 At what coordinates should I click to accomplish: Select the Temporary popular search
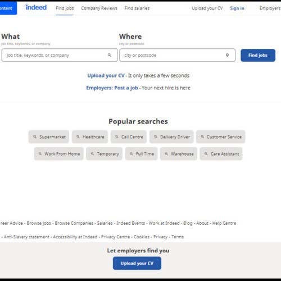point(104,154)
